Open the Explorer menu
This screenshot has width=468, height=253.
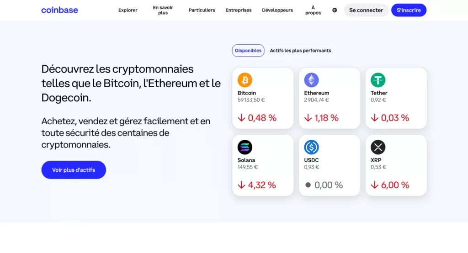128,10
